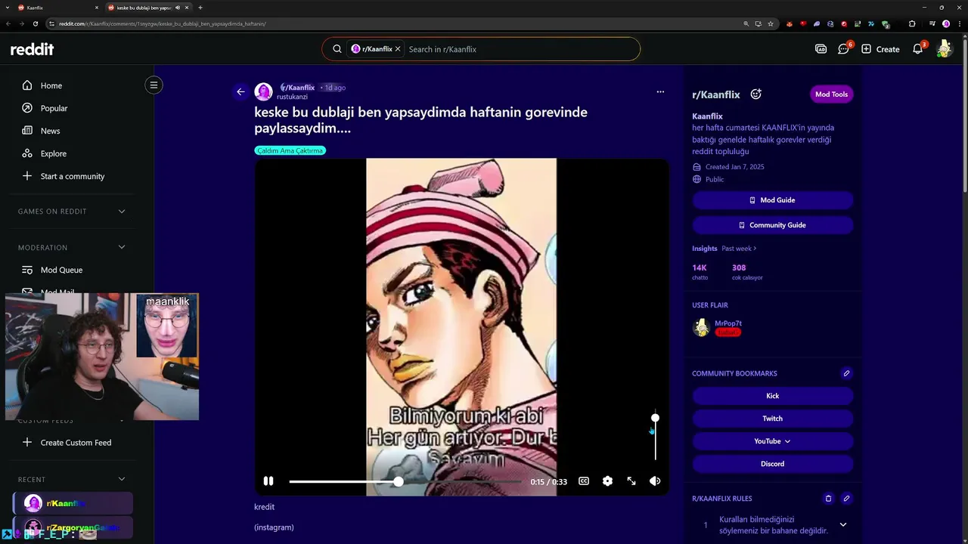Open the chat messages icon
Viewport: 968px width, 544px height.
tap(844, 49)
